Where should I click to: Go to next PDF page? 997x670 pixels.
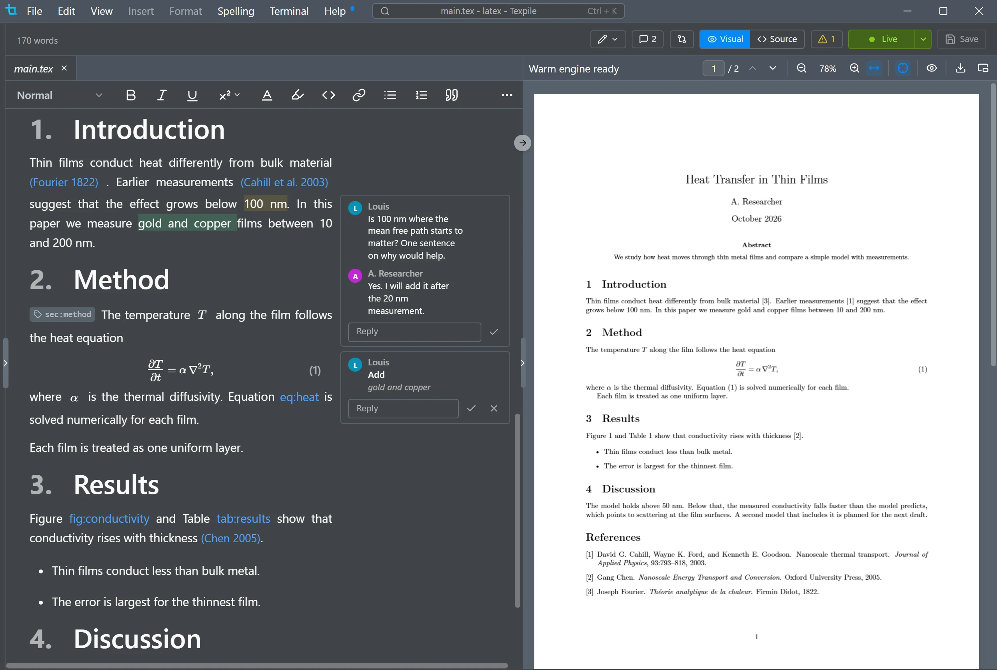click(x=773, y=69)
